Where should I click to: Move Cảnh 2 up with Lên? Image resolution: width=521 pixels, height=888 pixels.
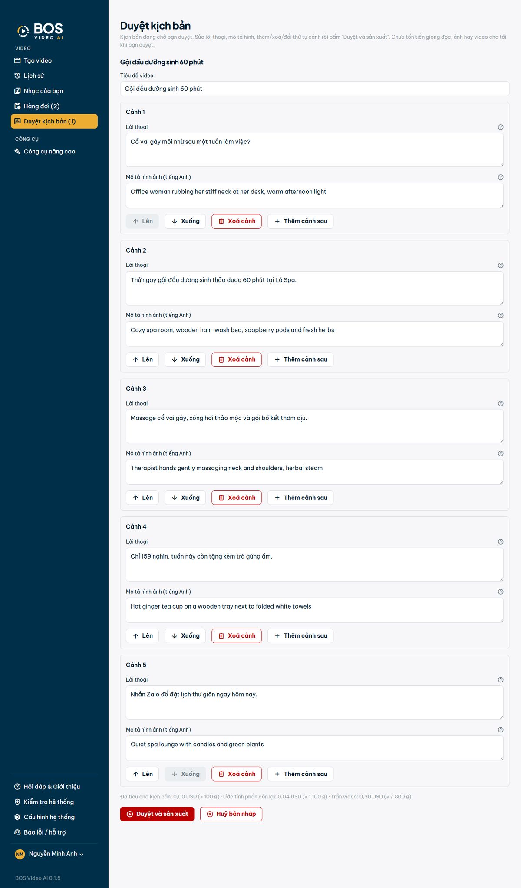click(142, 359)
